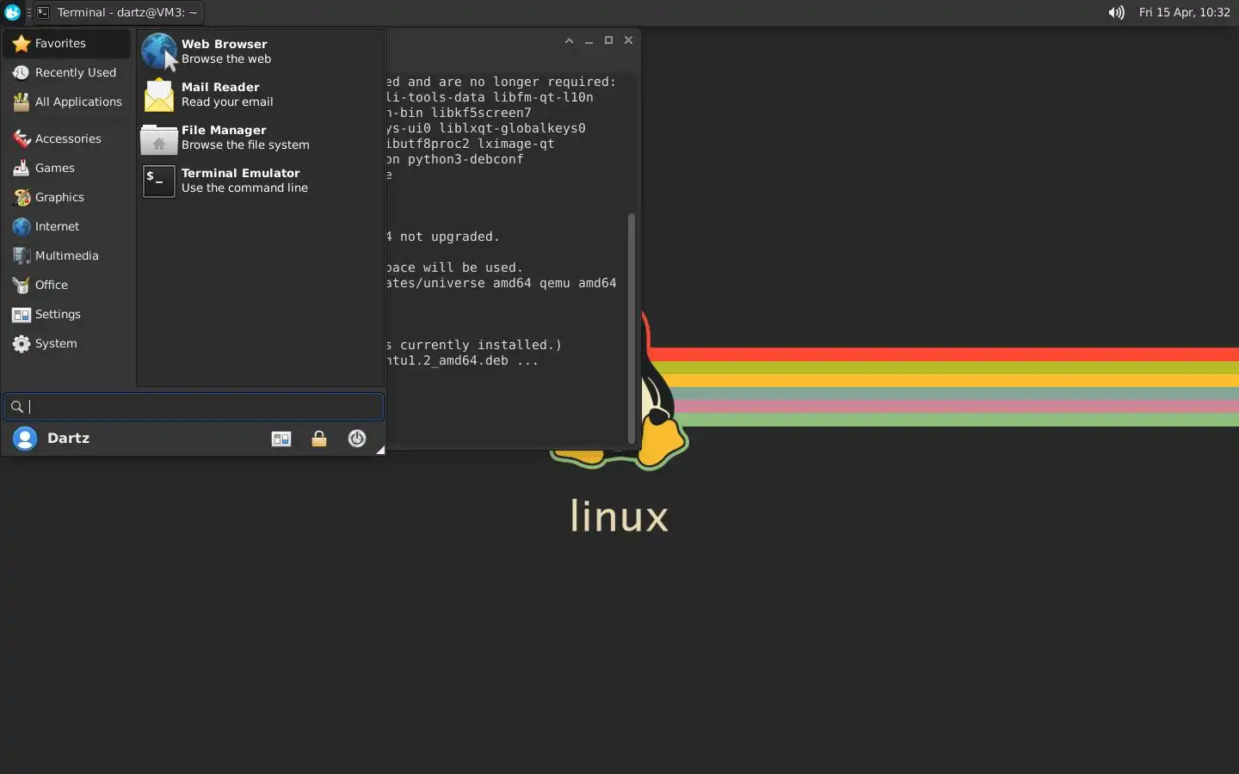Show All Applications category
This screenshot has height=774, width=1239.
pos(67,101)
